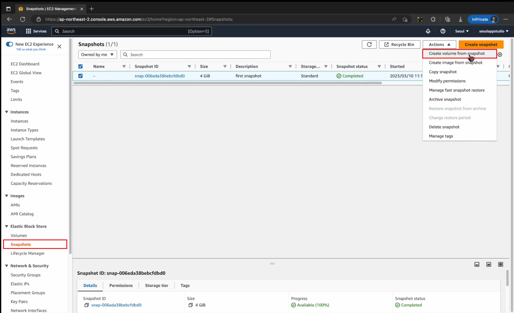Click the AWS logo home icon
The image size is (514, 313).
(11, 31)
